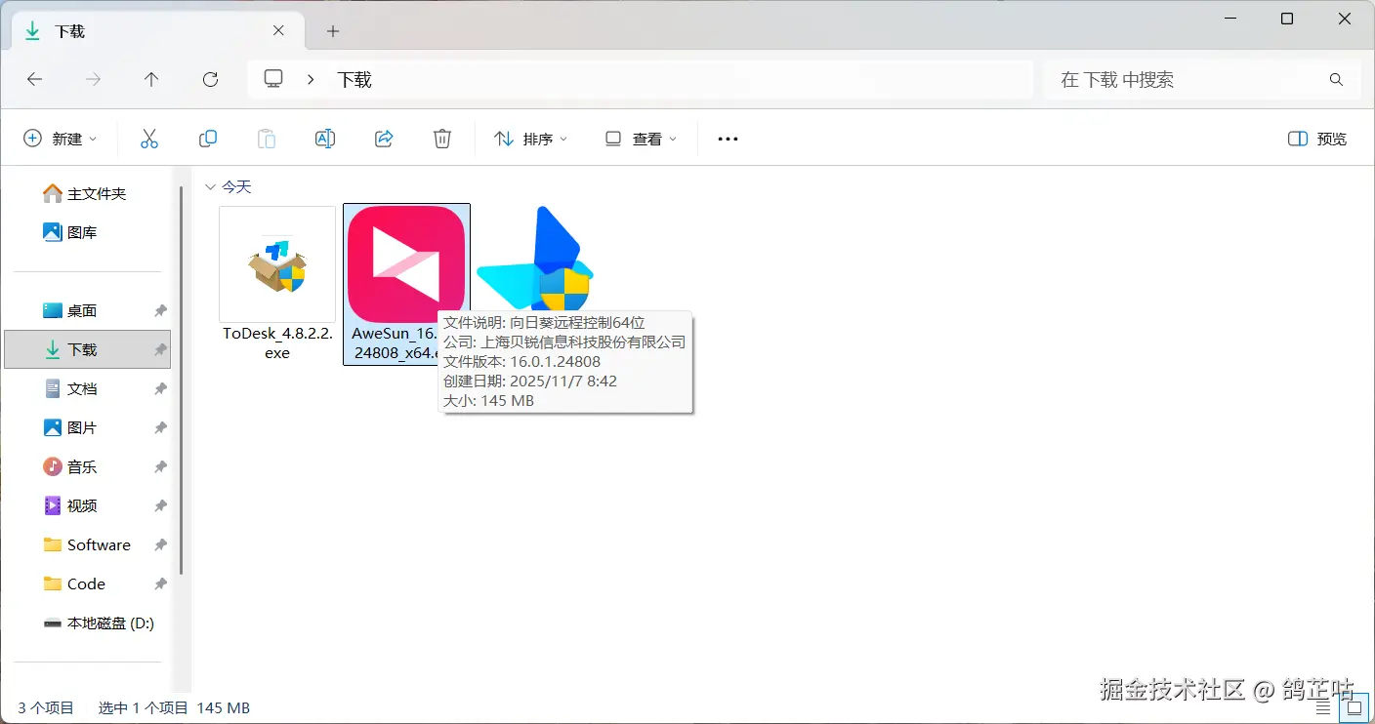Viewport: 1375px width, 724px height.
Task: Click the forward navigation arrow
Action: click(x=93, y=80)
